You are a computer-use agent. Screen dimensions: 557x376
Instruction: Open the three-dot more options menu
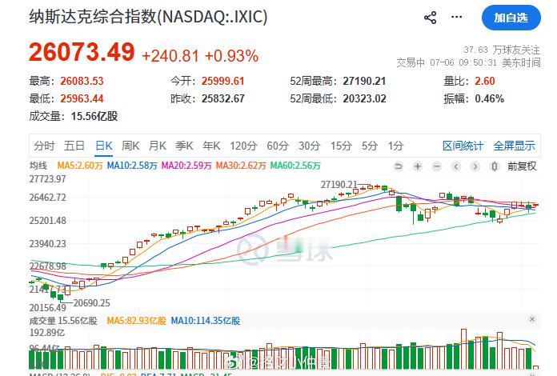(x=456, y=17)
